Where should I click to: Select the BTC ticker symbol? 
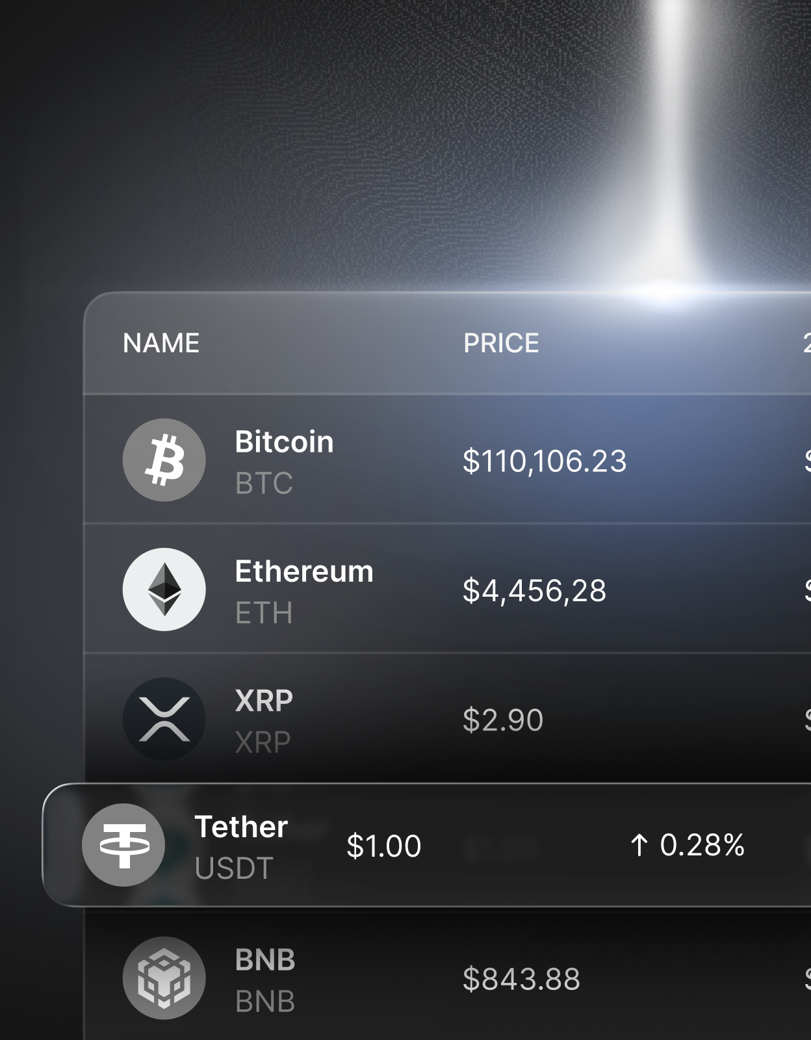(x=264, y=483)
